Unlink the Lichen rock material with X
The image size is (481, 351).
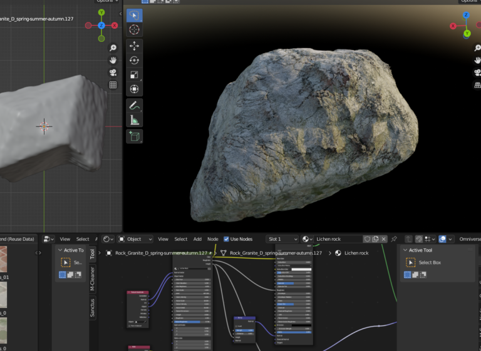384,239
